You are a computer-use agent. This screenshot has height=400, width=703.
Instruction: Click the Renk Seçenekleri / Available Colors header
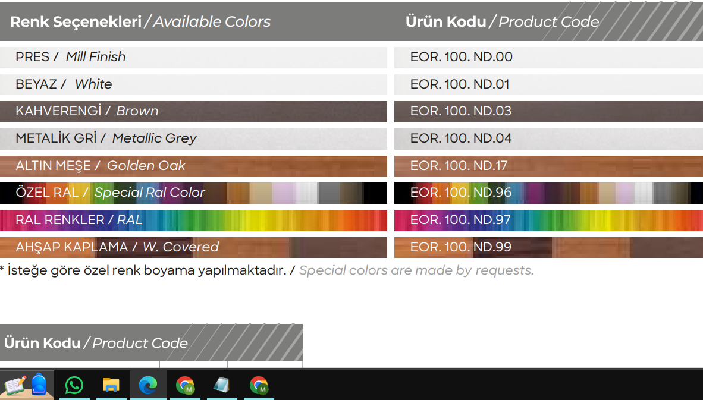[x=140, y=22]
